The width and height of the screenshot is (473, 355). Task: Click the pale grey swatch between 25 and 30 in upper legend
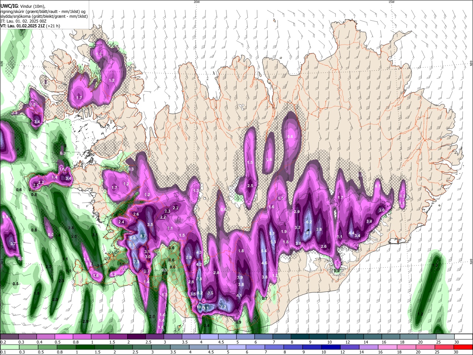pyautogui.click(x=446, y=337)
